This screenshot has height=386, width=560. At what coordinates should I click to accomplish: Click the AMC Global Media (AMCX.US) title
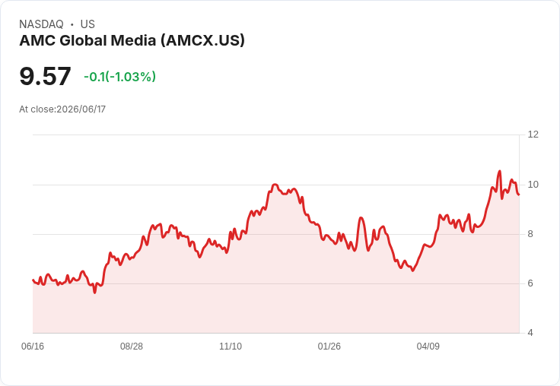(132, 40)
